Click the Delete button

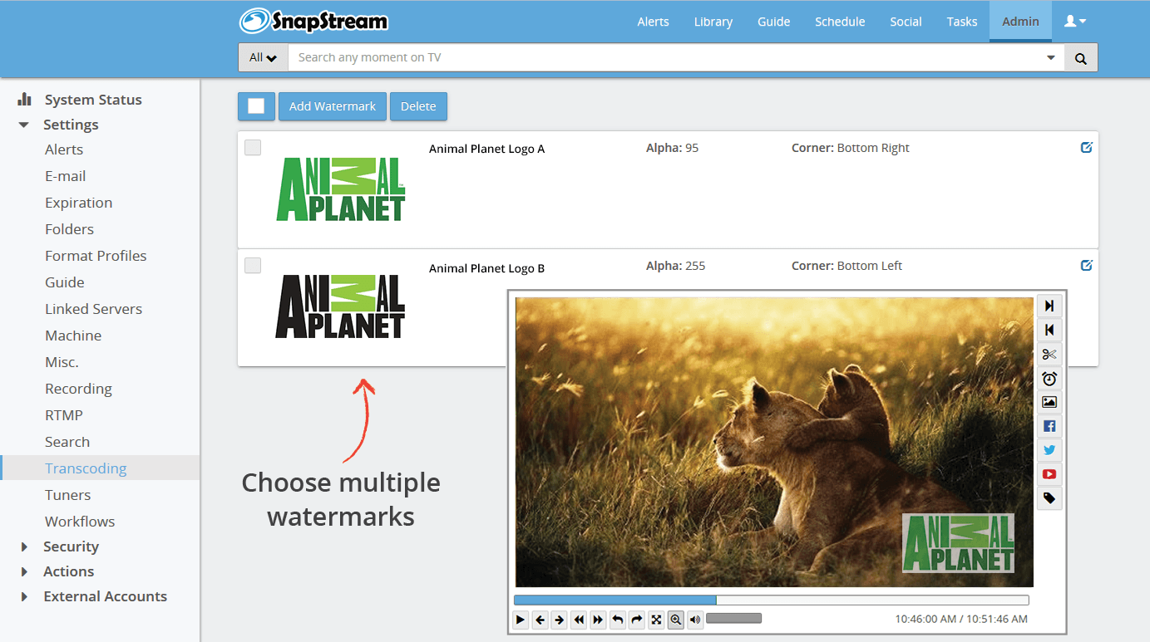(418, 106)
